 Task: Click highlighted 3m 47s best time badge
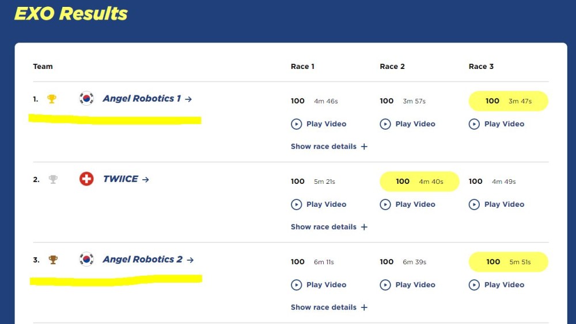click(509, 101)
